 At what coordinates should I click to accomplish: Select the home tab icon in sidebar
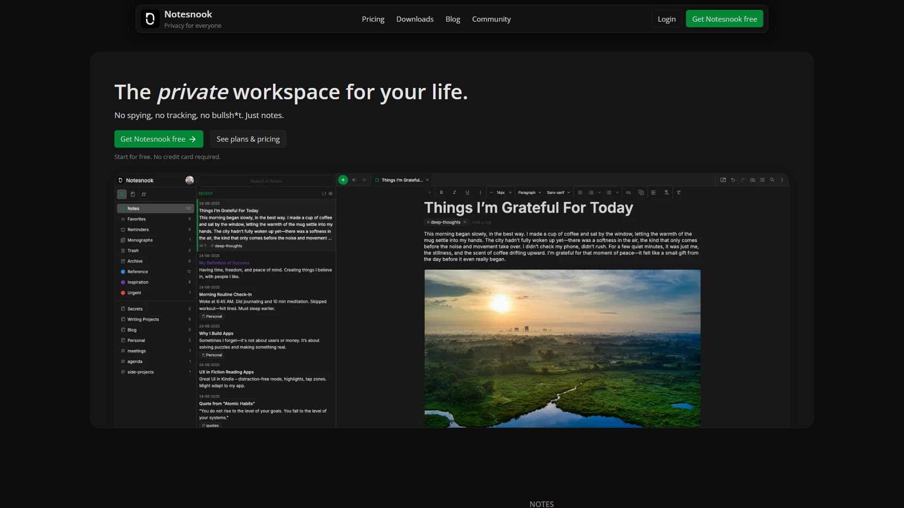pyautogui.click(x=122, y=194)
